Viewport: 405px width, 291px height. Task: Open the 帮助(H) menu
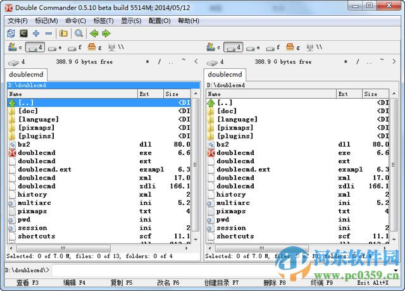pyautogui.click(x=189, y=21)
